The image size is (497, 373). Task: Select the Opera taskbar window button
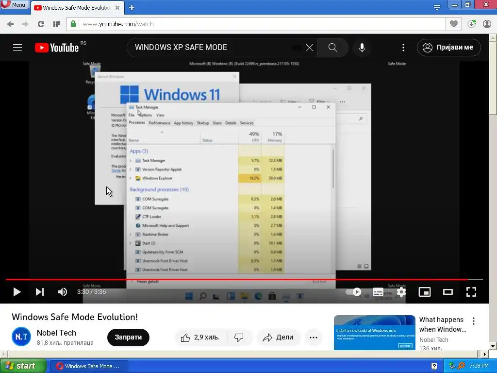click(x=89, y=366)
